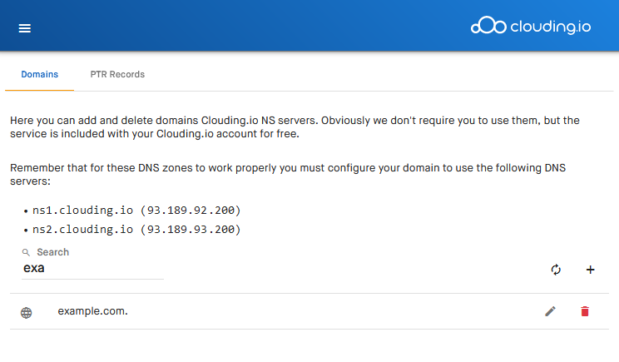Focus the search field containing "exa"
This screenshot has width=619, height=362.
pyautogui.click(x=92, y=269)
